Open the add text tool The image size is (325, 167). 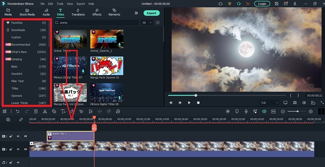[x=63, y=111]
